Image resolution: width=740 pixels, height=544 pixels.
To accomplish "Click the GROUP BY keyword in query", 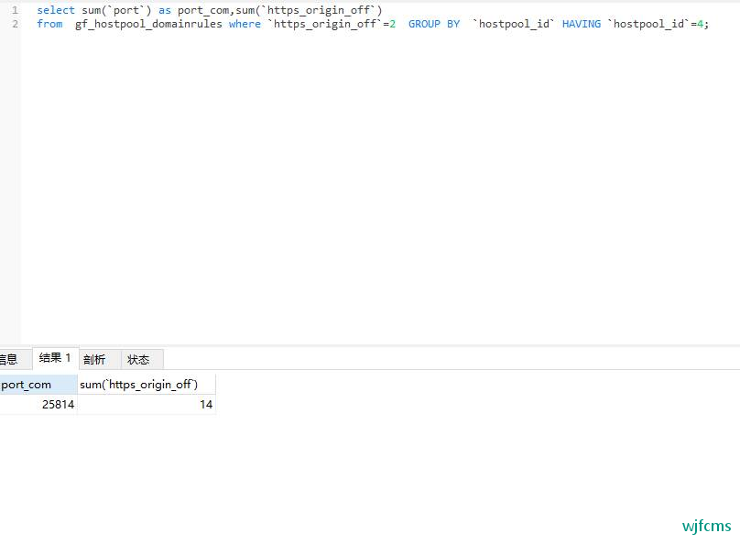I will (434, 24).
